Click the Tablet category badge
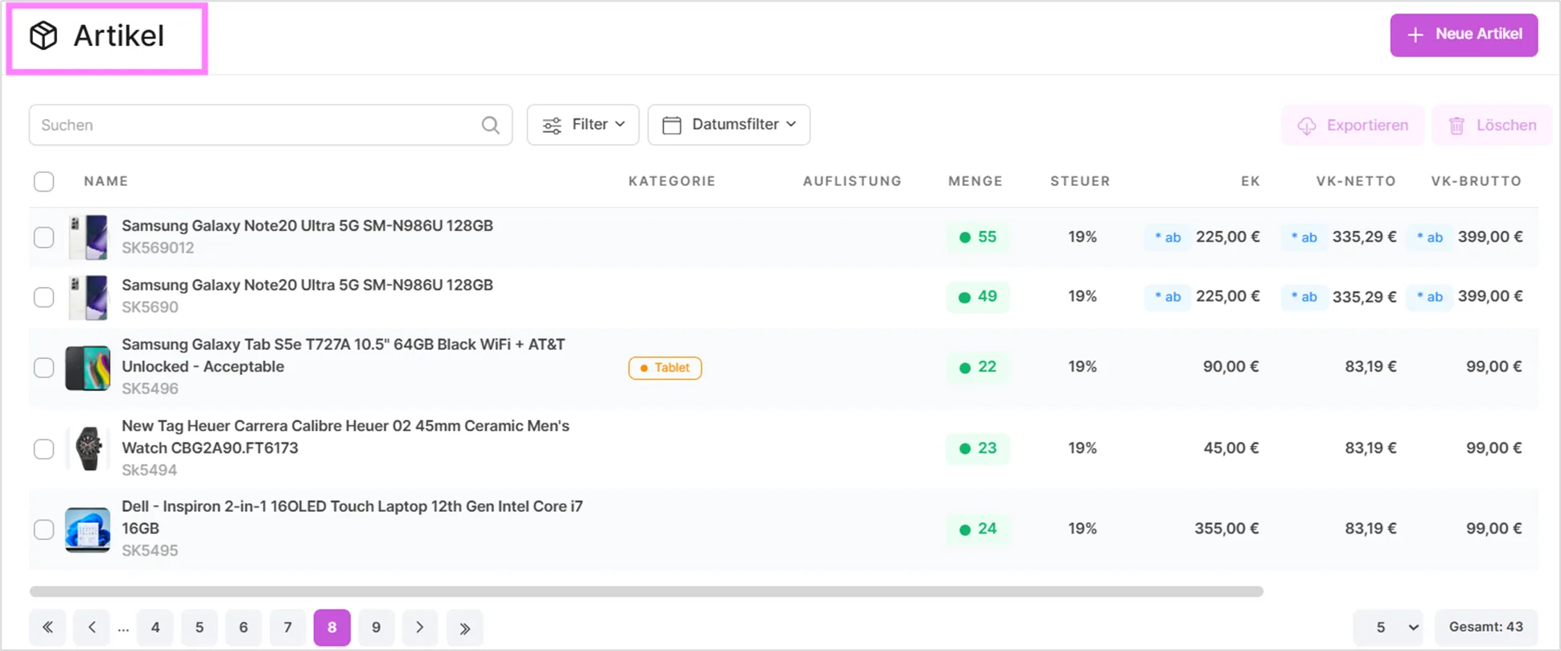Viewport: 1561px width, 651px height. coord(665,368)
